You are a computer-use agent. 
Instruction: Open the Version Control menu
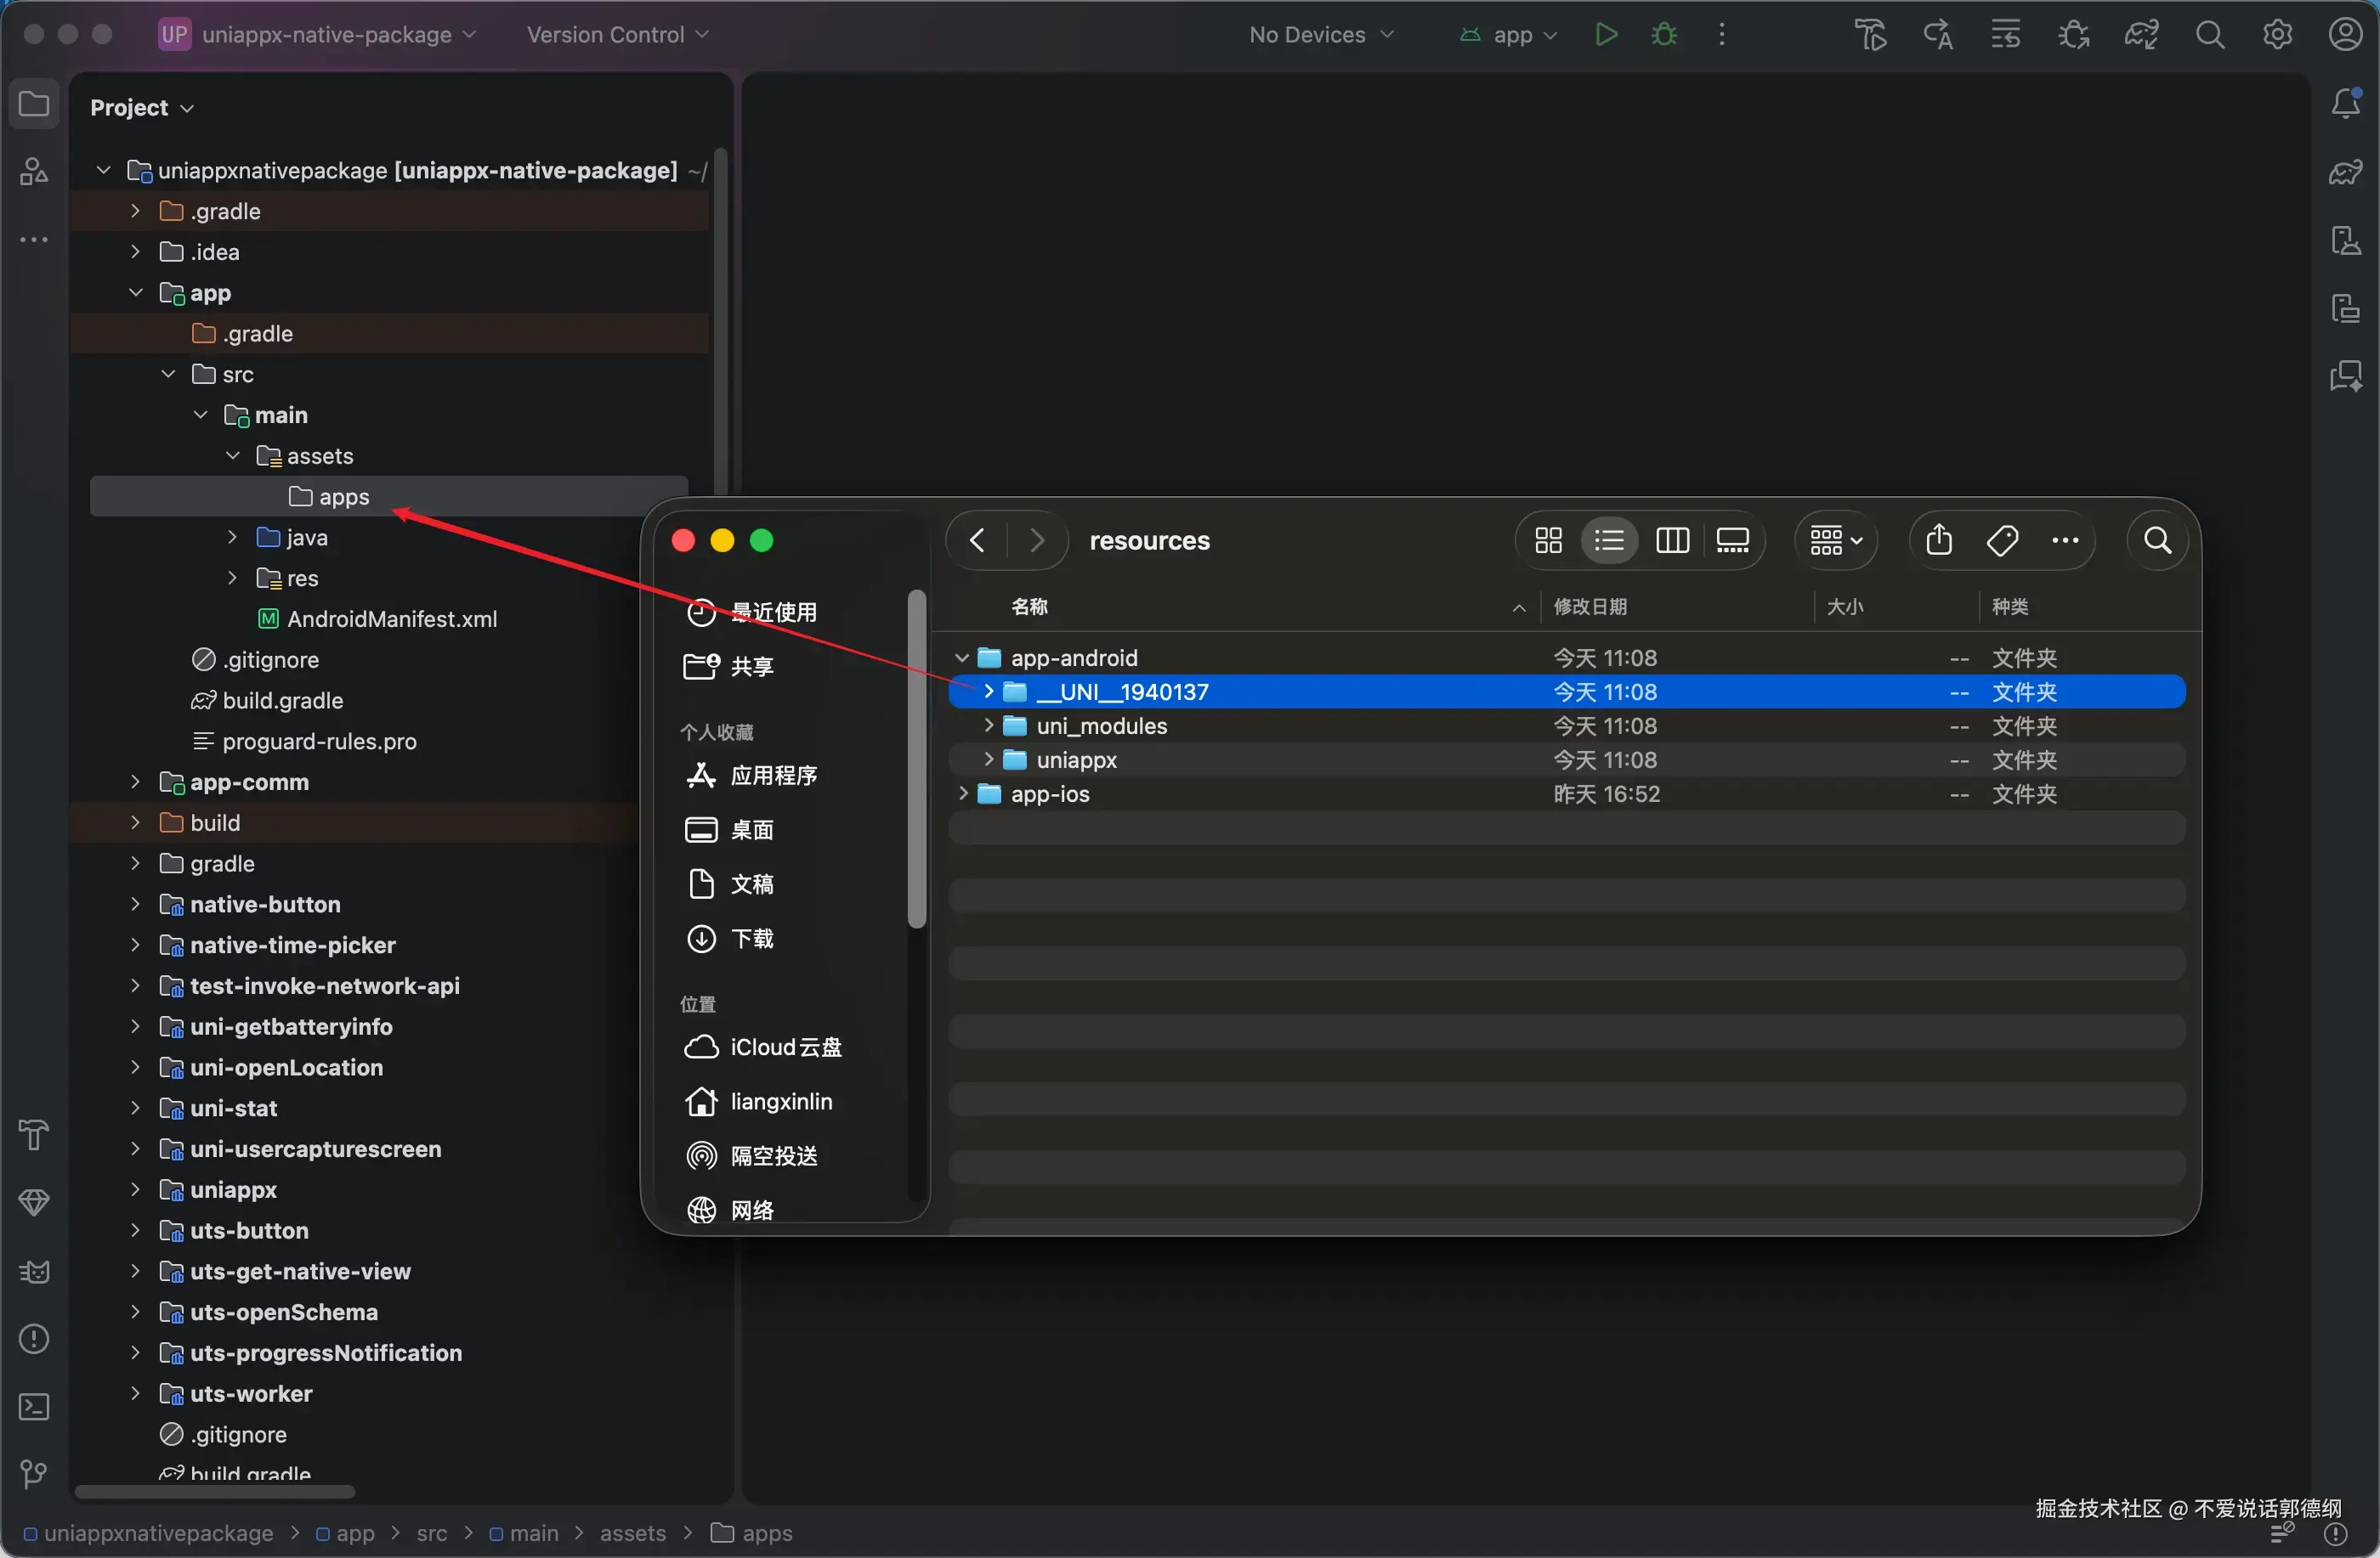(617, 35)
